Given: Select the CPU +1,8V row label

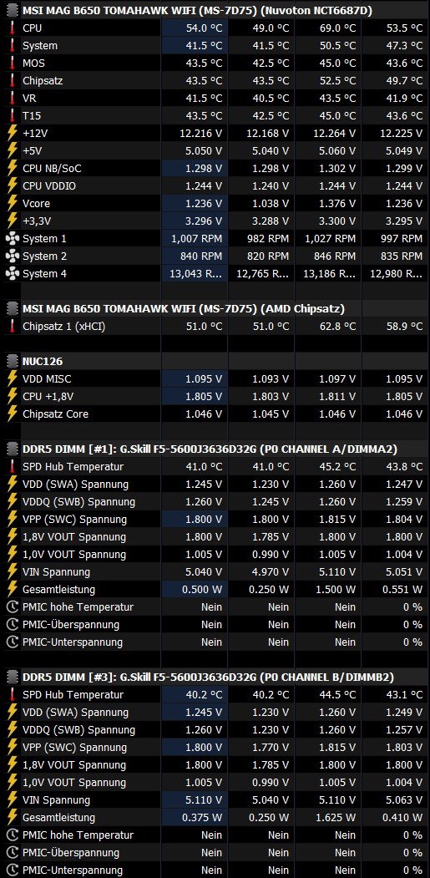Looking at the screenshot, I should tap(48, 397).
